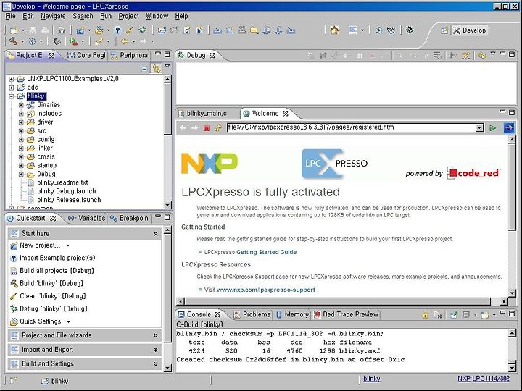The height and width of the screenshot is (391, 522).
Task: Click the green Go arrow beside URL
Action: pyautogui.click(x=493, y=128)
